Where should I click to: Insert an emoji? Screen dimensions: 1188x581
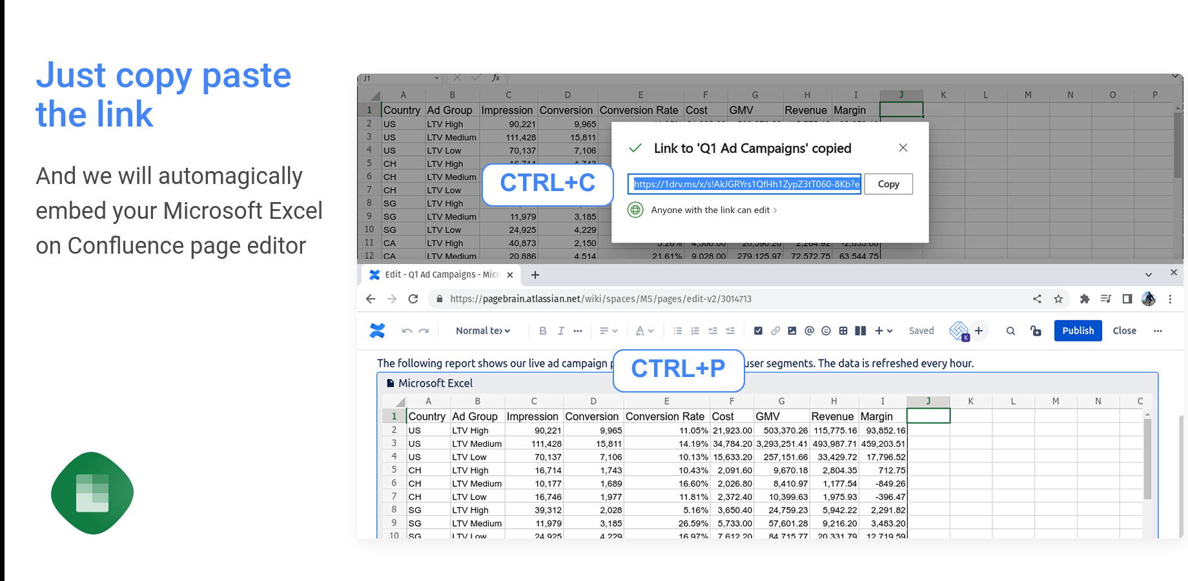(826, 331)
